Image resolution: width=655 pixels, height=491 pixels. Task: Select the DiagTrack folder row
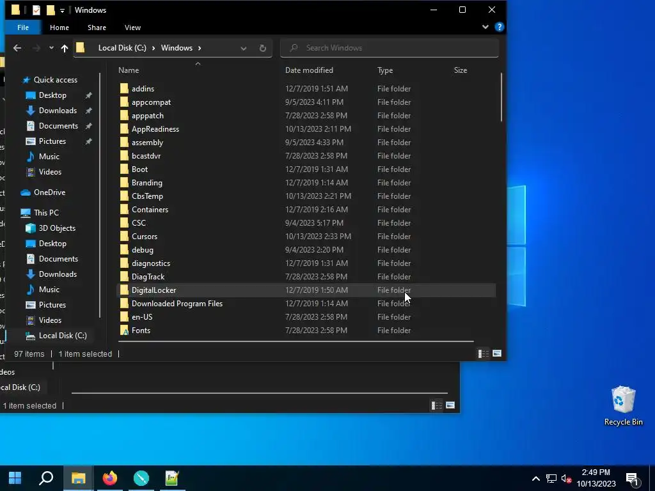pos(306,277)
